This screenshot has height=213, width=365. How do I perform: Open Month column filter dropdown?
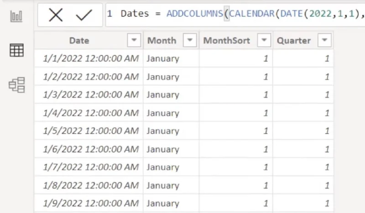(190, 40)
